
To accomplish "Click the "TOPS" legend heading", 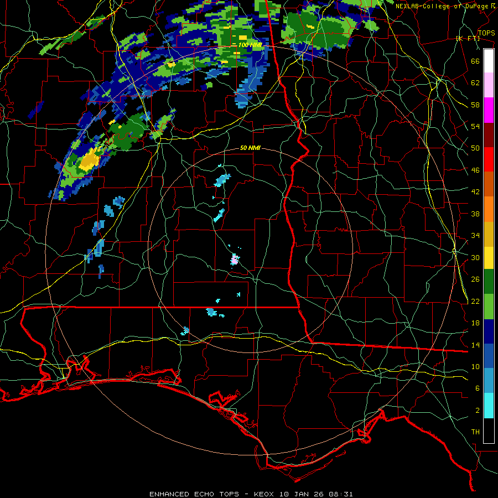I will click(x=486, y=33).
